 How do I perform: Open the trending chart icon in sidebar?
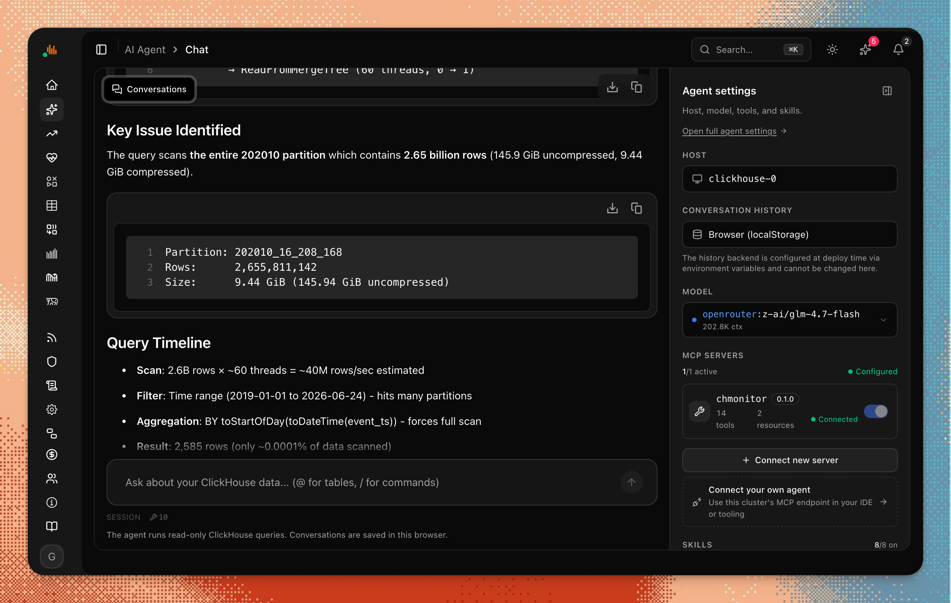point(52,133)
